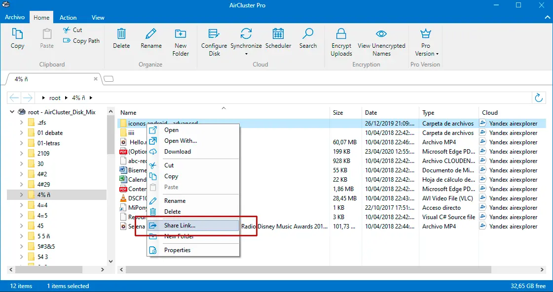Click the Synchronize icon
This screenshot has height=292, width=553.
(x=246, y=34)
